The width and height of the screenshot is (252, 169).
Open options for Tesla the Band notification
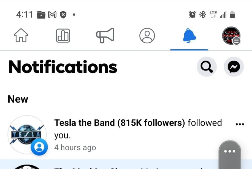pos(240,124)
